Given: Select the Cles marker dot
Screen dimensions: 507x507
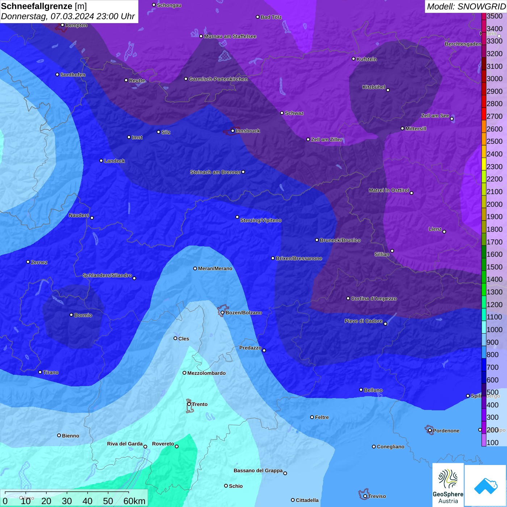Looking at the screenshot, I should 175,338.
